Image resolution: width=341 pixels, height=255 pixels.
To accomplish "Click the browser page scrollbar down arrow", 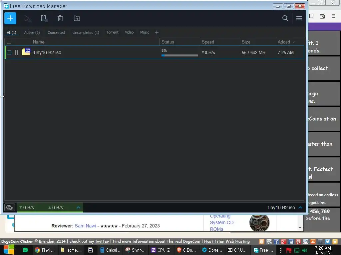I will point(300,228).
